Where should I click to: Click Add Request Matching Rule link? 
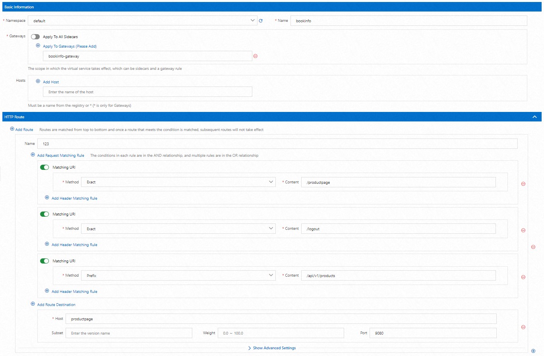coord(61,156)
